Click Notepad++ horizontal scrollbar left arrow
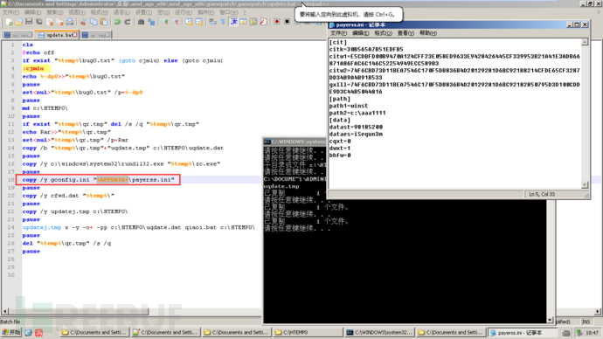603x339 pixels. pyautogui.click(x=5, y=311)
